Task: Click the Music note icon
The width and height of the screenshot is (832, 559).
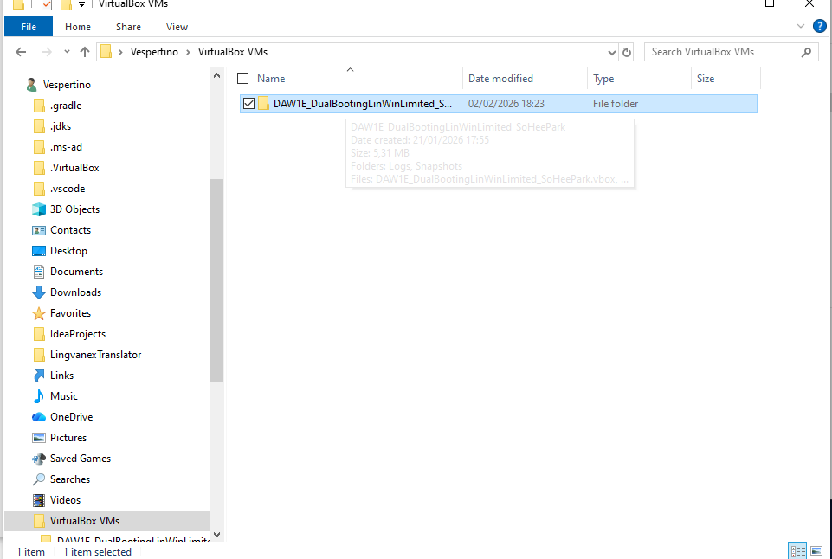Action: [x=39, y=396]
